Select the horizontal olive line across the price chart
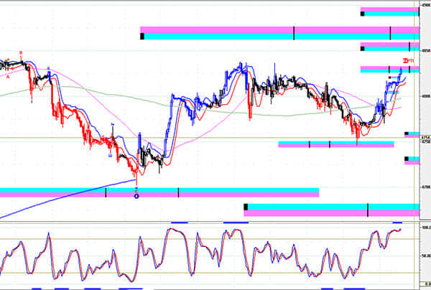 215,138
